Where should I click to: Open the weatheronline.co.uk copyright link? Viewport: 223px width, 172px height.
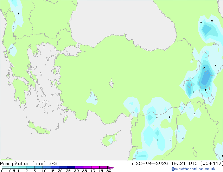click(193, 169)
